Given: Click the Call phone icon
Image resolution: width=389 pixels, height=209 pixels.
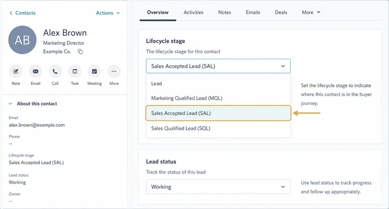Looking at the screenshot, I should 55,72.
